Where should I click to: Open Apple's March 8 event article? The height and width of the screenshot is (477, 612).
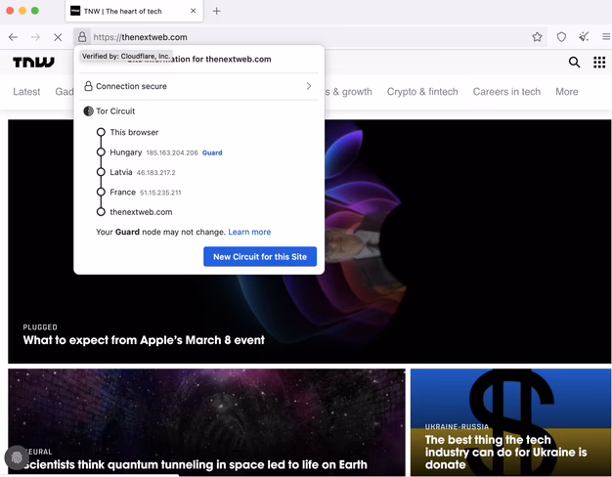tap(144, 340)
